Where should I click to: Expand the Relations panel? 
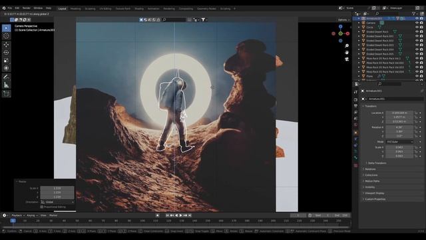[x=370, y=169]
